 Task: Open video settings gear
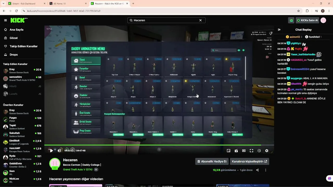point(267,151)
